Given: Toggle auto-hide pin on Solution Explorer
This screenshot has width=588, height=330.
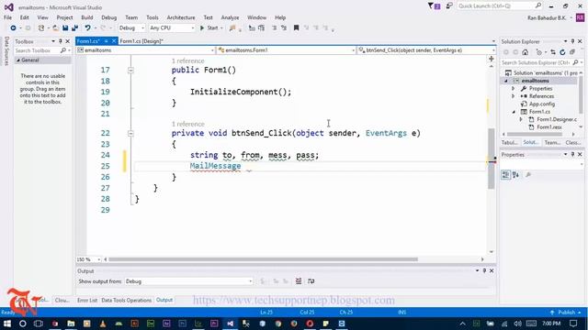Looking at the screenshot, I should point(572,41).
